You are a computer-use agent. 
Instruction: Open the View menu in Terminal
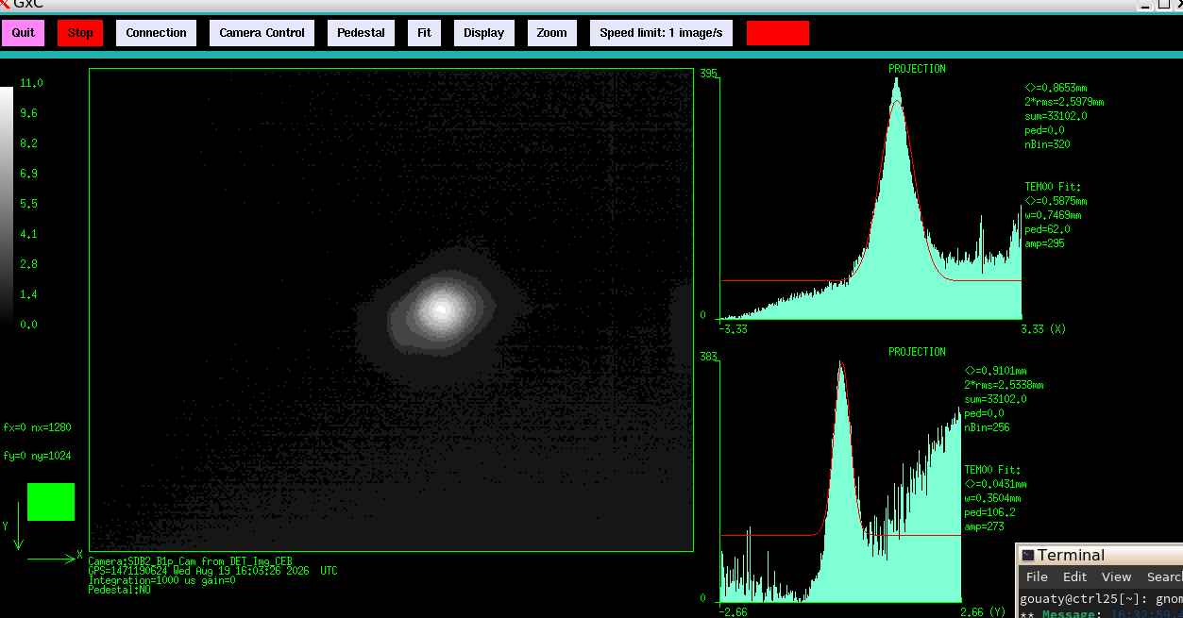1116,576
